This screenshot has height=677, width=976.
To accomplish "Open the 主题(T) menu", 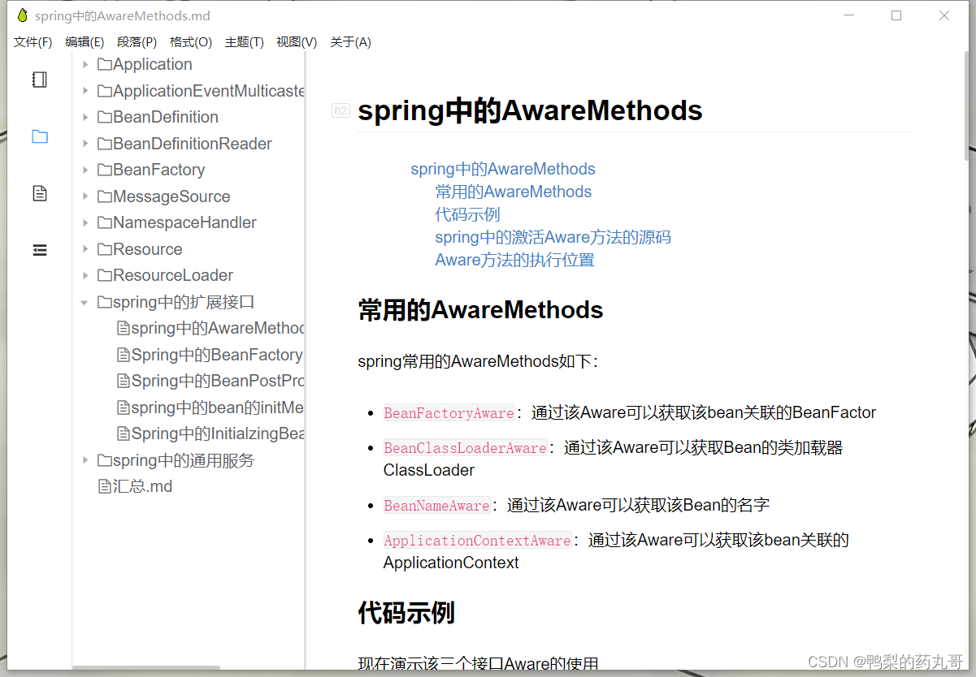I will (245, 42).
